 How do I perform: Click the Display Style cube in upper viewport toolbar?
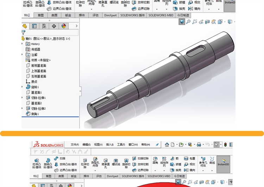pyautogui.click(x=230, y=22)
